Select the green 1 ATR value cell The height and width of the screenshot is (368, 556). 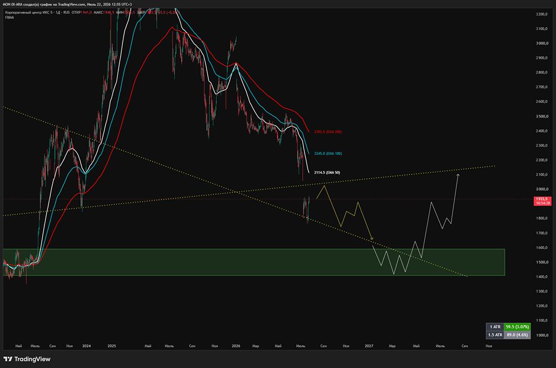pos(517,327)
